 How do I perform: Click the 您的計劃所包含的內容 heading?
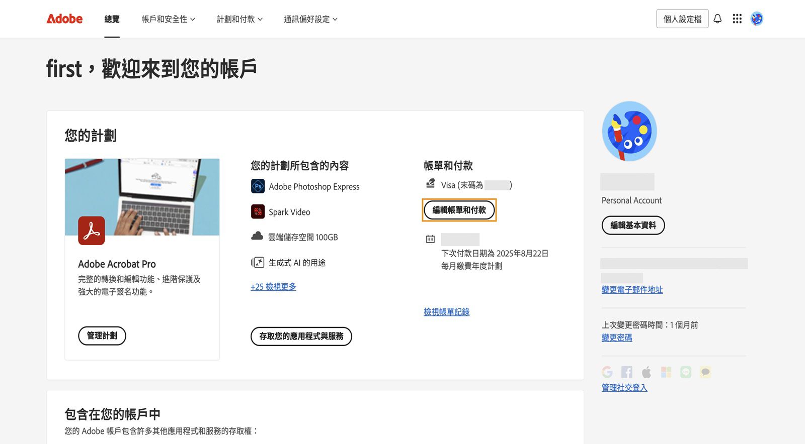pos(300,166)
